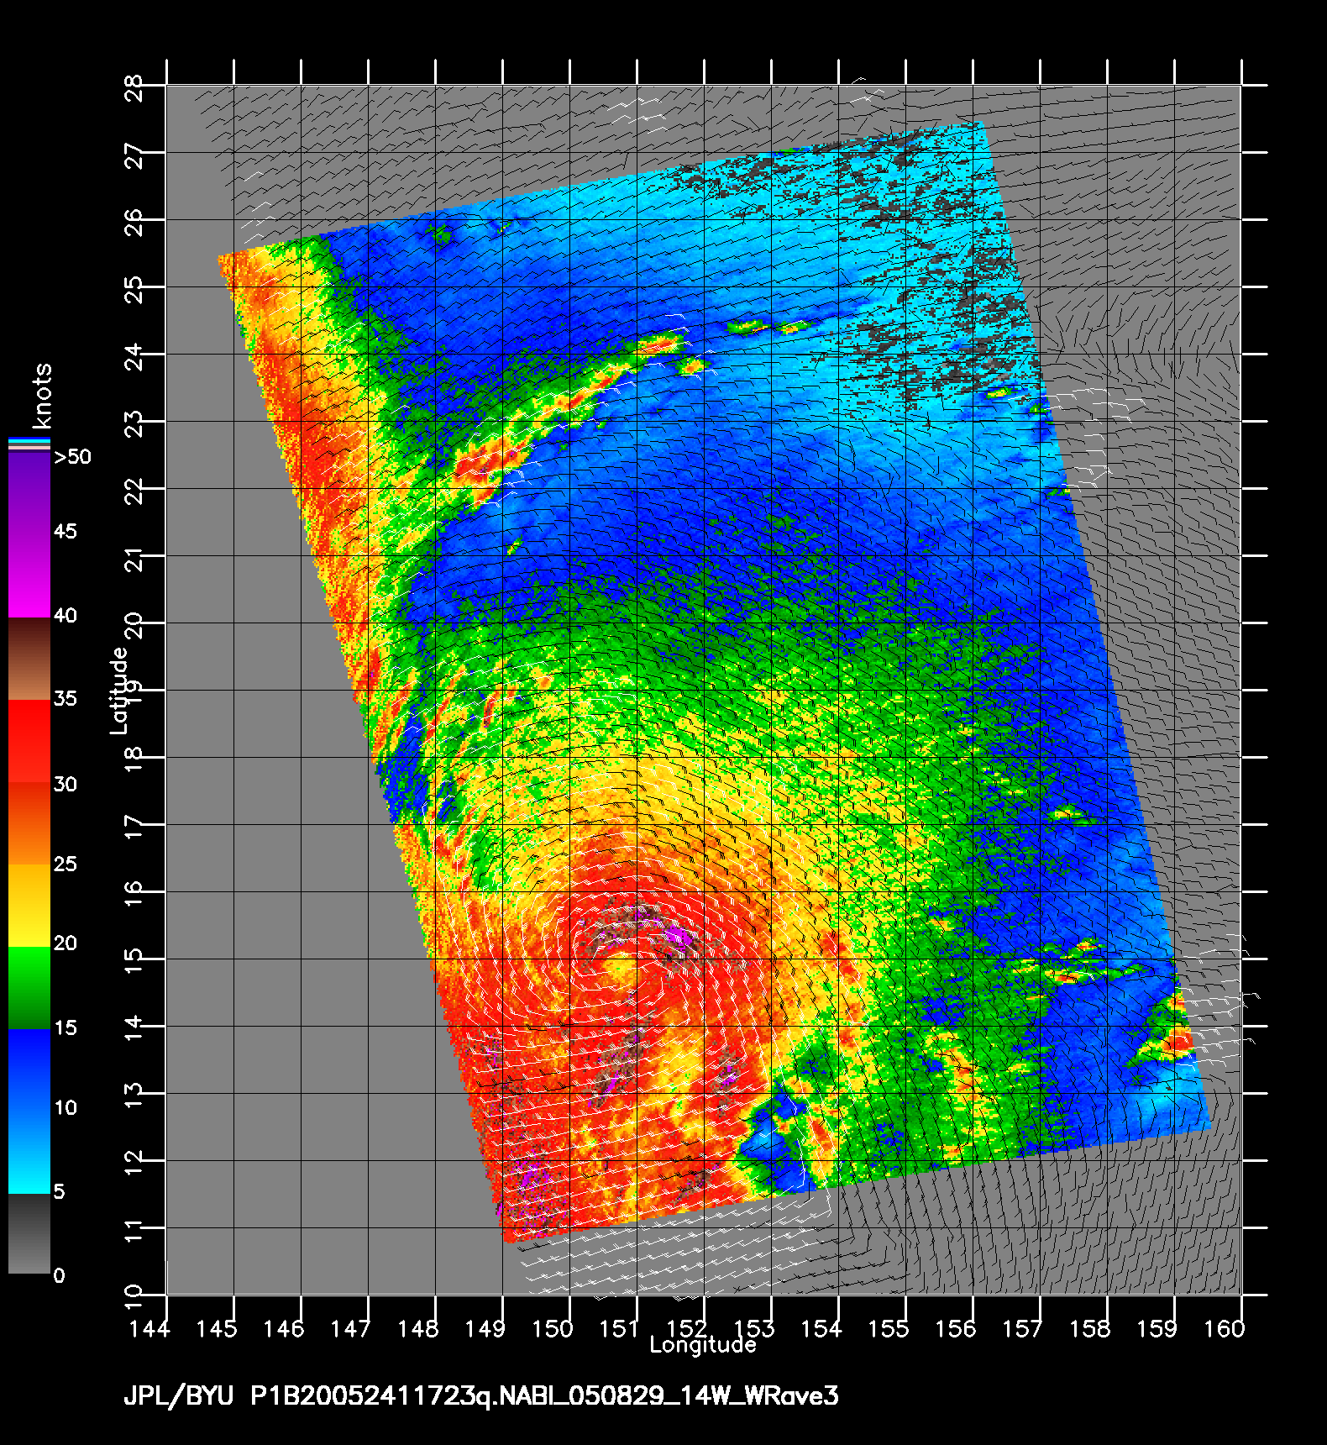Click the '35' knots colorbar label
The image size is (1327, 1445).
[66, 699]
